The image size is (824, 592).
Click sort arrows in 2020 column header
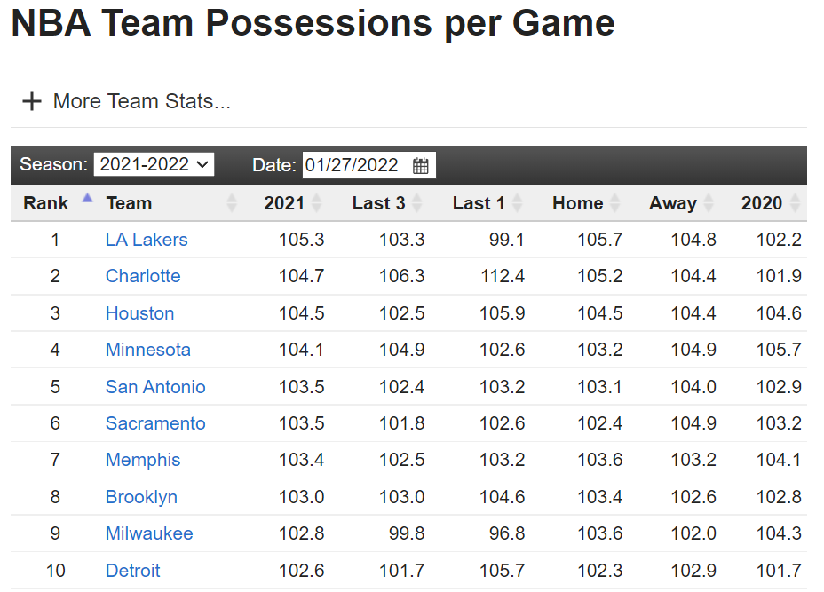[x=795, y=203]
